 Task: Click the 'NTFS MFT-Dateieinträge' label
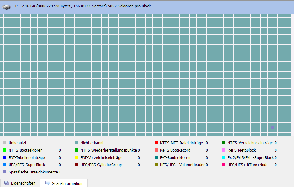click(181, 143)
